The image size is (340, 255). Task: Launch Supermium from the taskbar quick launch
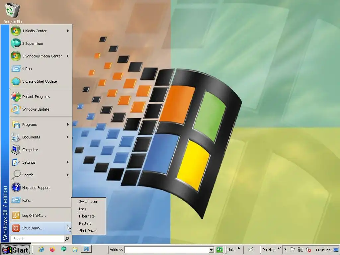[63, 249]
